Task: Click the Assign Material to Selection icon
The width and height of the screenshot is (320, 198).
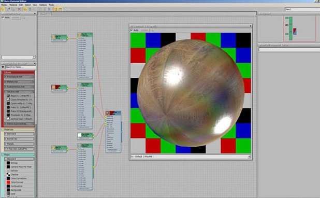Action: coord(13,9)
